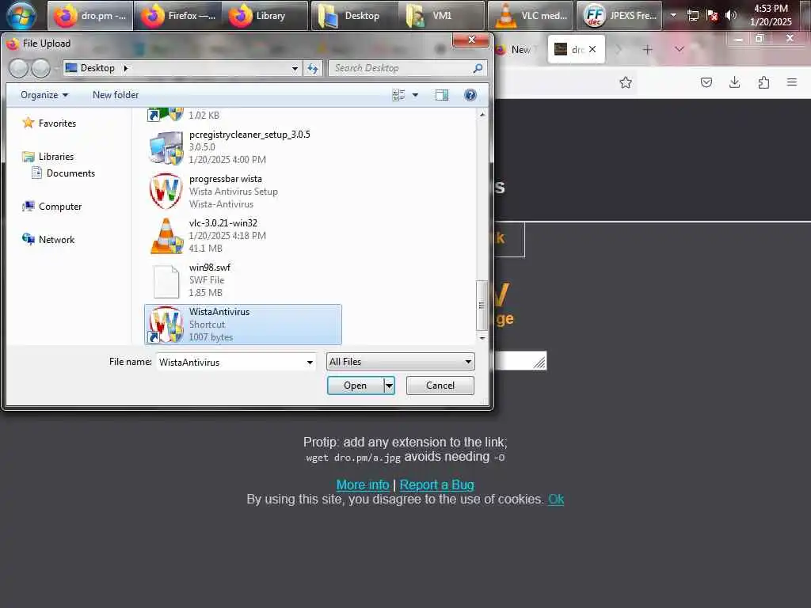Open the Report a Bug link
811x608 pixels.
pyautogui.click(x=436, y=485)
